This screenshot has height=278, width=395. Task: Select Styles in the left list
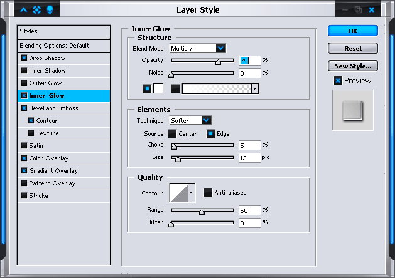pyautogui.click(x=63, y=31)
